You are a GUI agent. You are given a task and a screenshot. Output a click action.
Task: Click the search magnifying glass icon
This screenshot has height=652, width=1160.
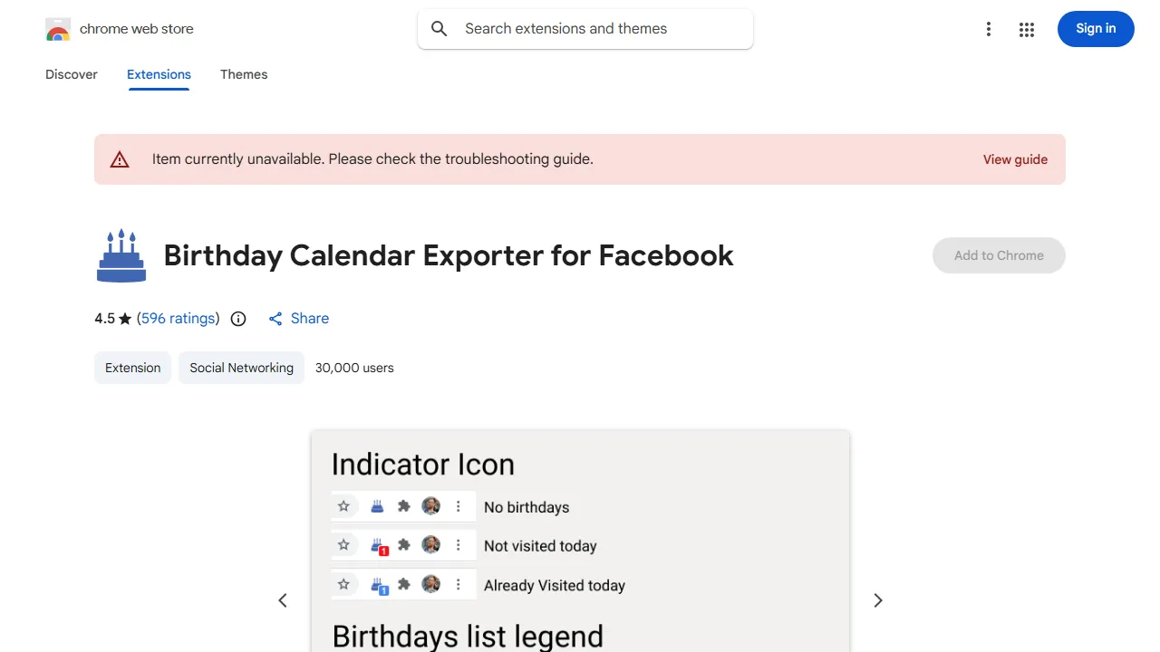439,28
